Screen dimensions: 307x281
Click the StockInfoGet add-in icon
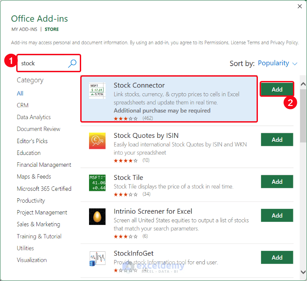coord(97,258)
